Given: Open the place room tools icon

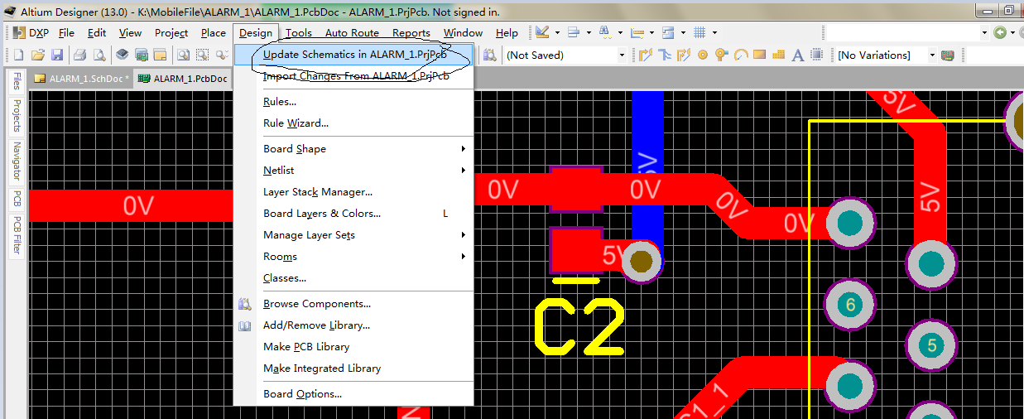Looking at the screenshot, I should (x=668, y=32).
